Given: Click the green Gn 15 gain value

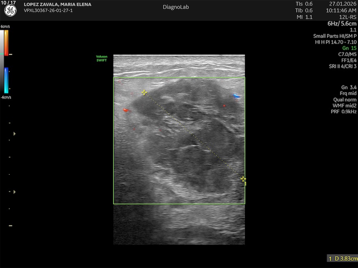Looking at the screenshot, I should [349, 48].
